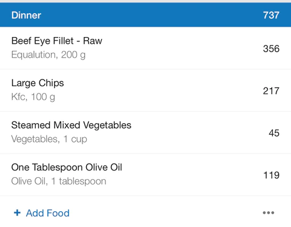Screen dimensions: 291x227
Task: Select One Tablespoon Olive Oil entry
Action: 145,175
